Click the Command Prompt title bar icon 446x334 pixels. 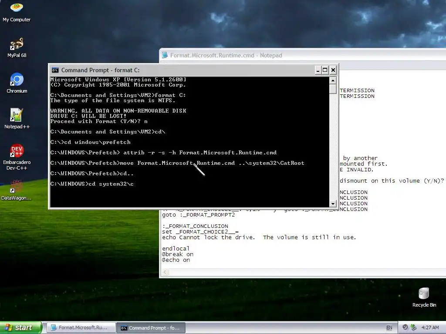pos(55,70)
